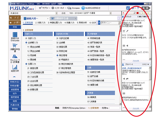Open MJSからのお知らせ notices
The image size is (160, 118).
[x=91, y=8]
